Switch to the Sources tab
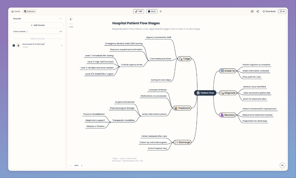The height and width of the screenshot is (178, 296). tap(29, 11)
